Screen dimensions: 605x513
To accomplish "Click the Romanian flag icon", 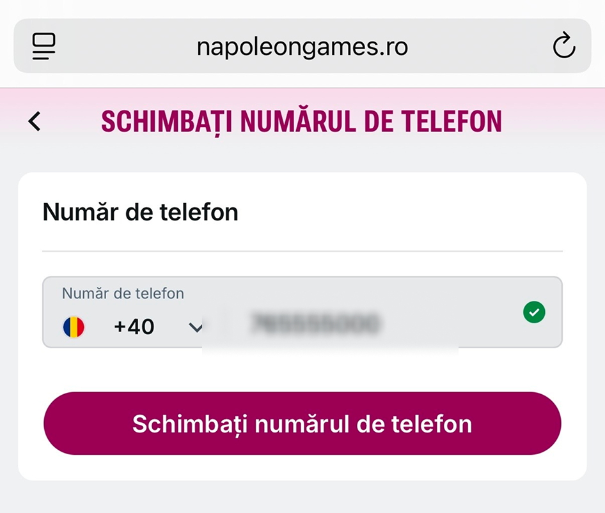I will 74,327.
